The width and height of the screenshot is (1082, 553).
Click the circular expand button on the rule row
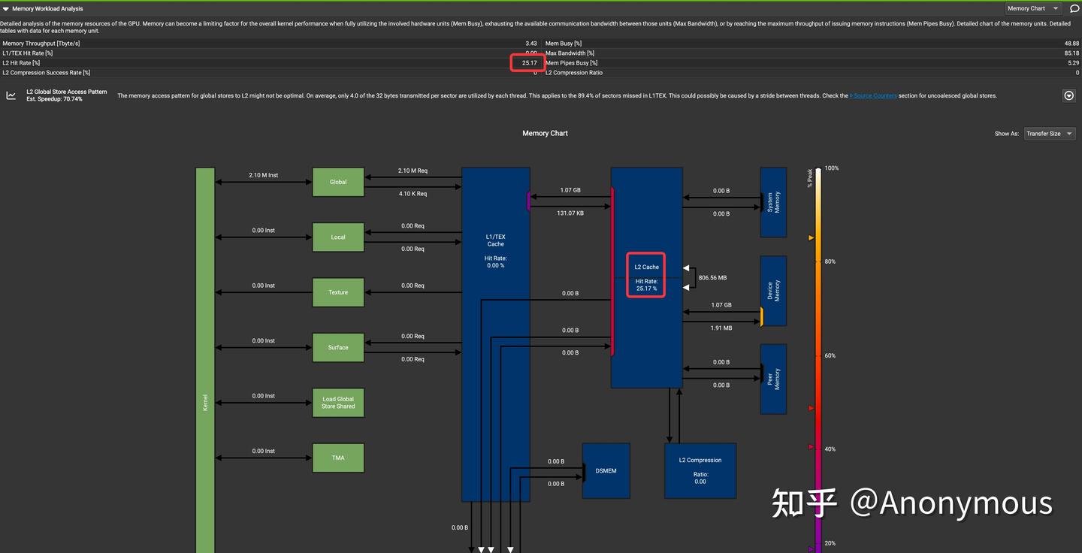click(1068, 95)
